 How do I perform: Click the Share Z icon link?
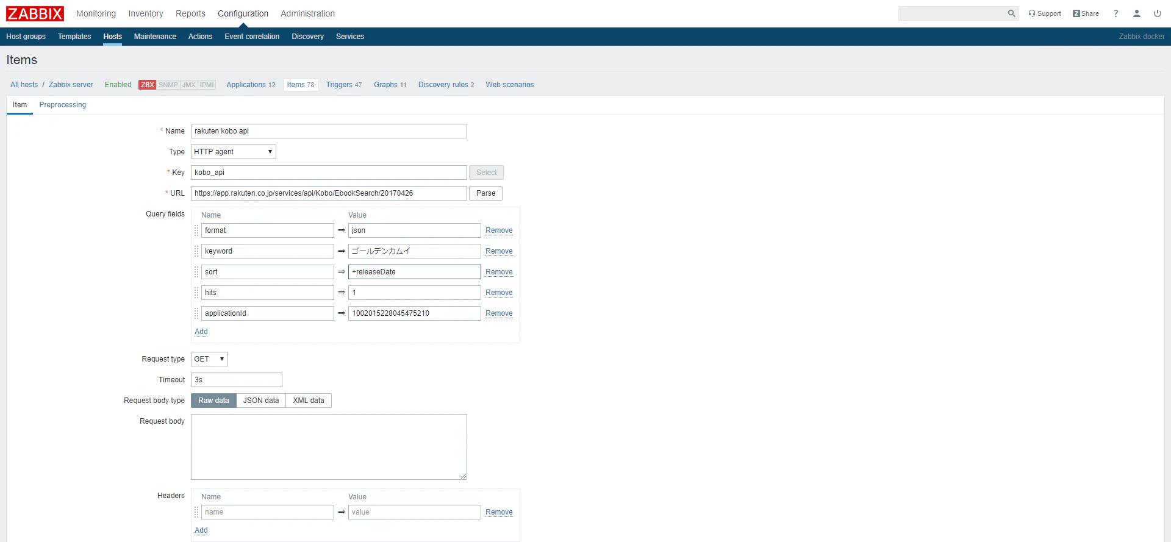1086,13
